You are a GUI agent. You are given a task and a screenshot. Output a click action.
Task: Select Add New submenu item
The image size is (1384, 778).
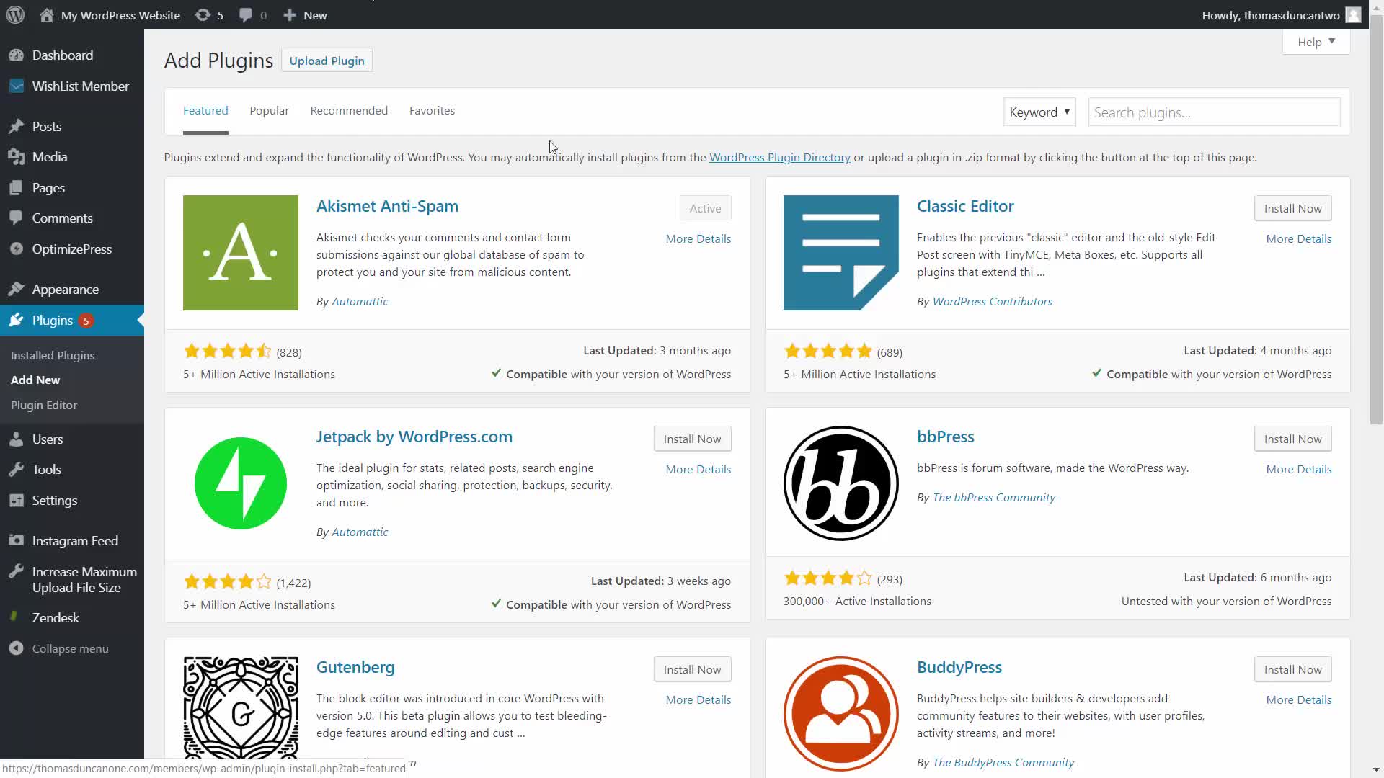35,380
